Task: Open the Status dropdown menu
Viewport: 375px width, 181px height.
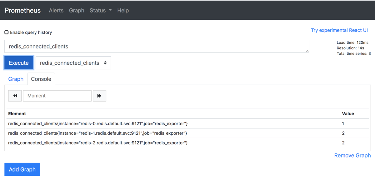Action: (101, 10)
